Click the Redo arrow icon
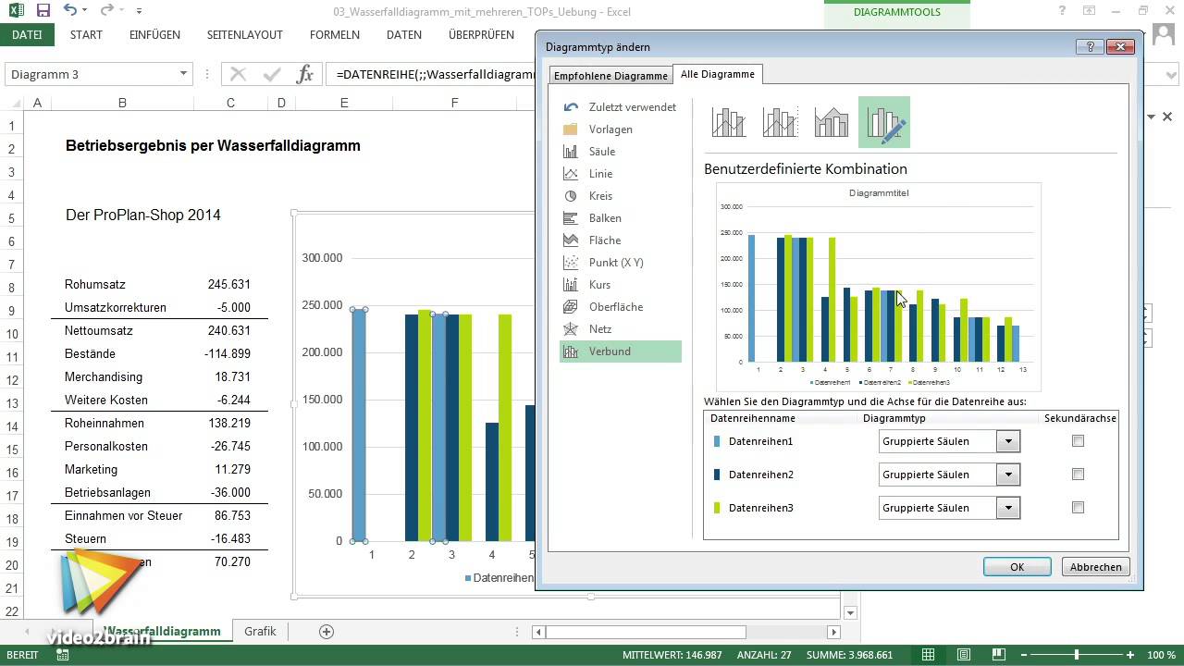Image resolution: width=1184 pixels, height=666 pixels. (107, 11)
